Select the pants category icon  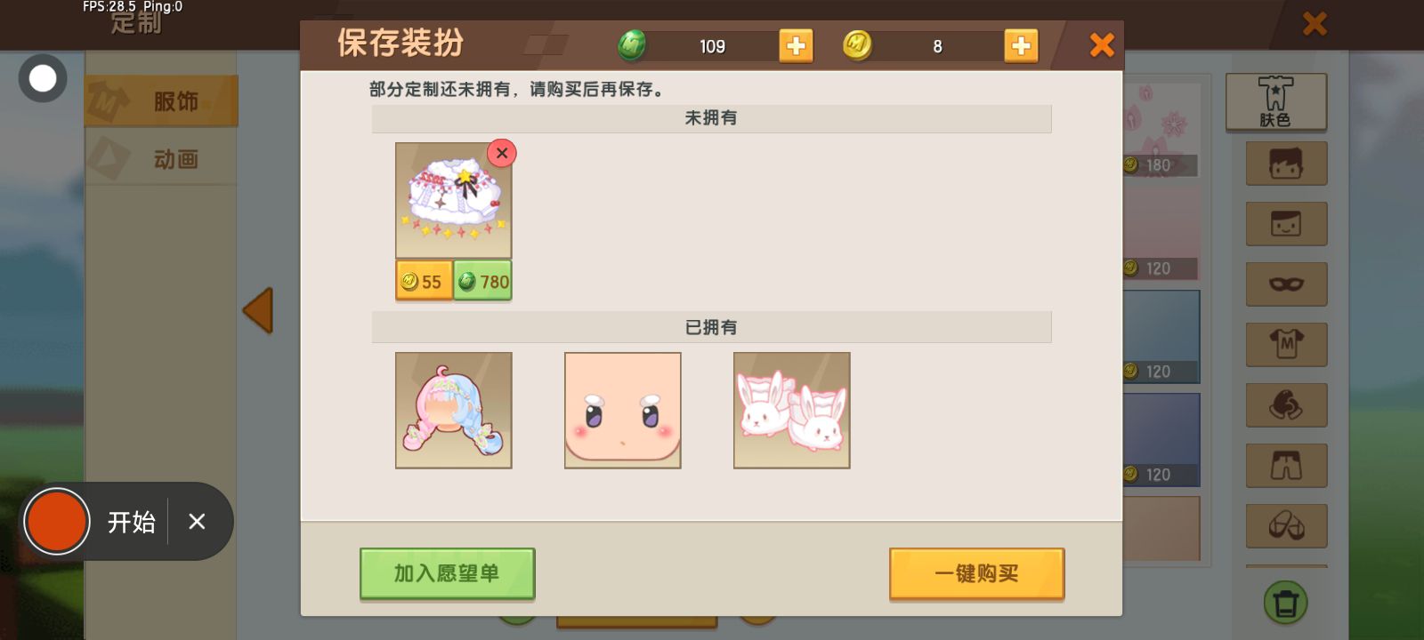(1286, 466)
